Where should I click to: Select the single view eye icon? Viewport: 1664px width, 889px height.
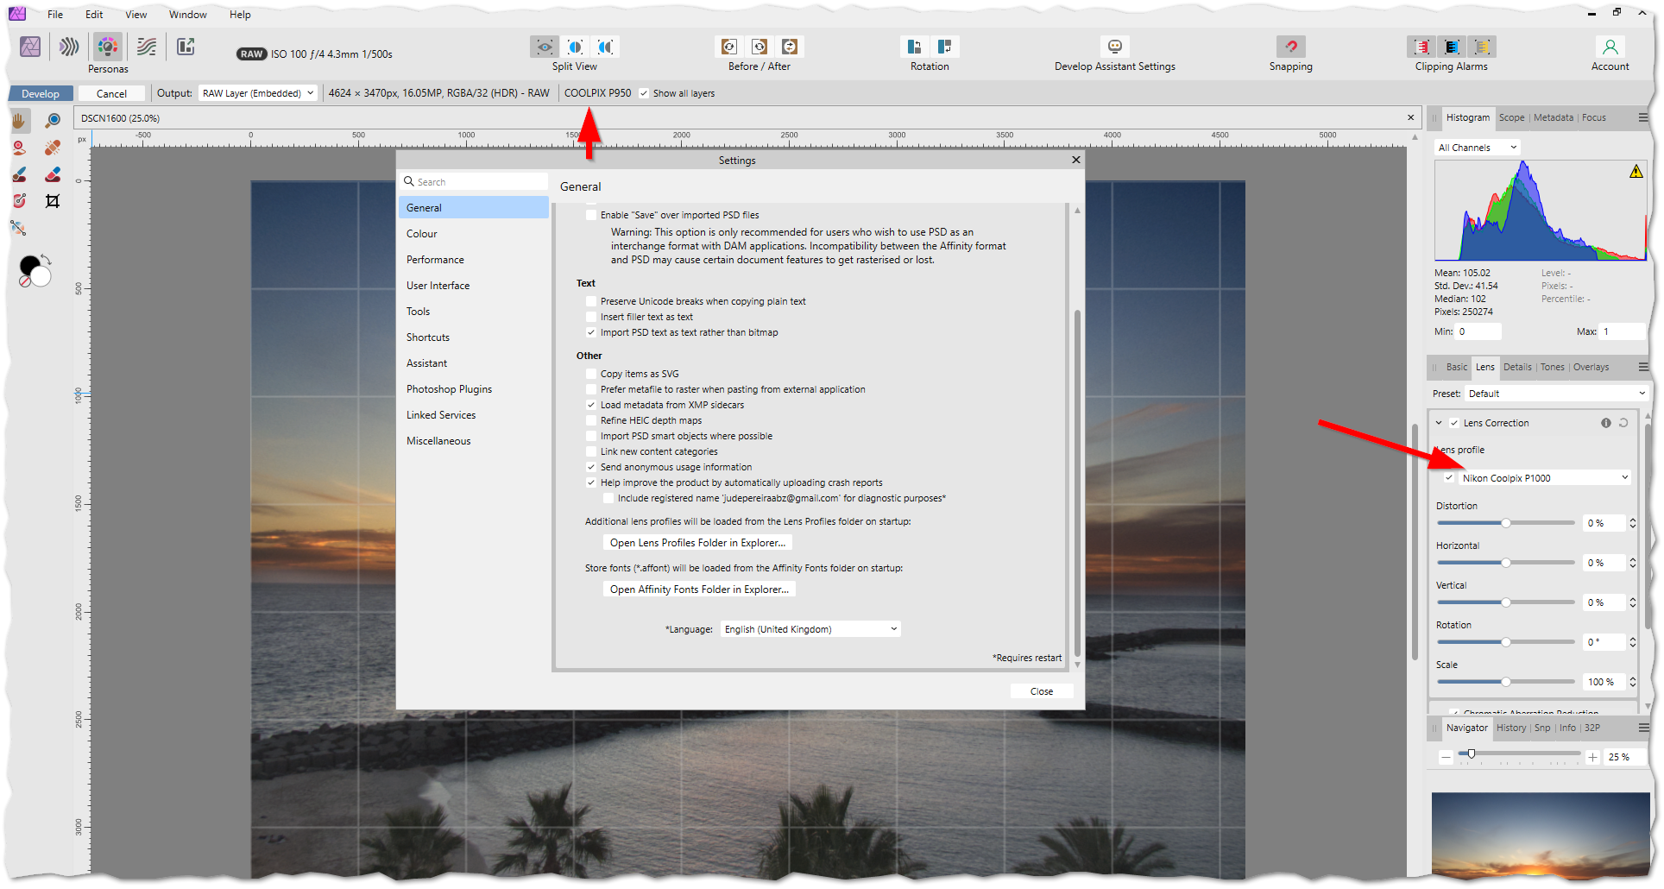coord(545,47)
